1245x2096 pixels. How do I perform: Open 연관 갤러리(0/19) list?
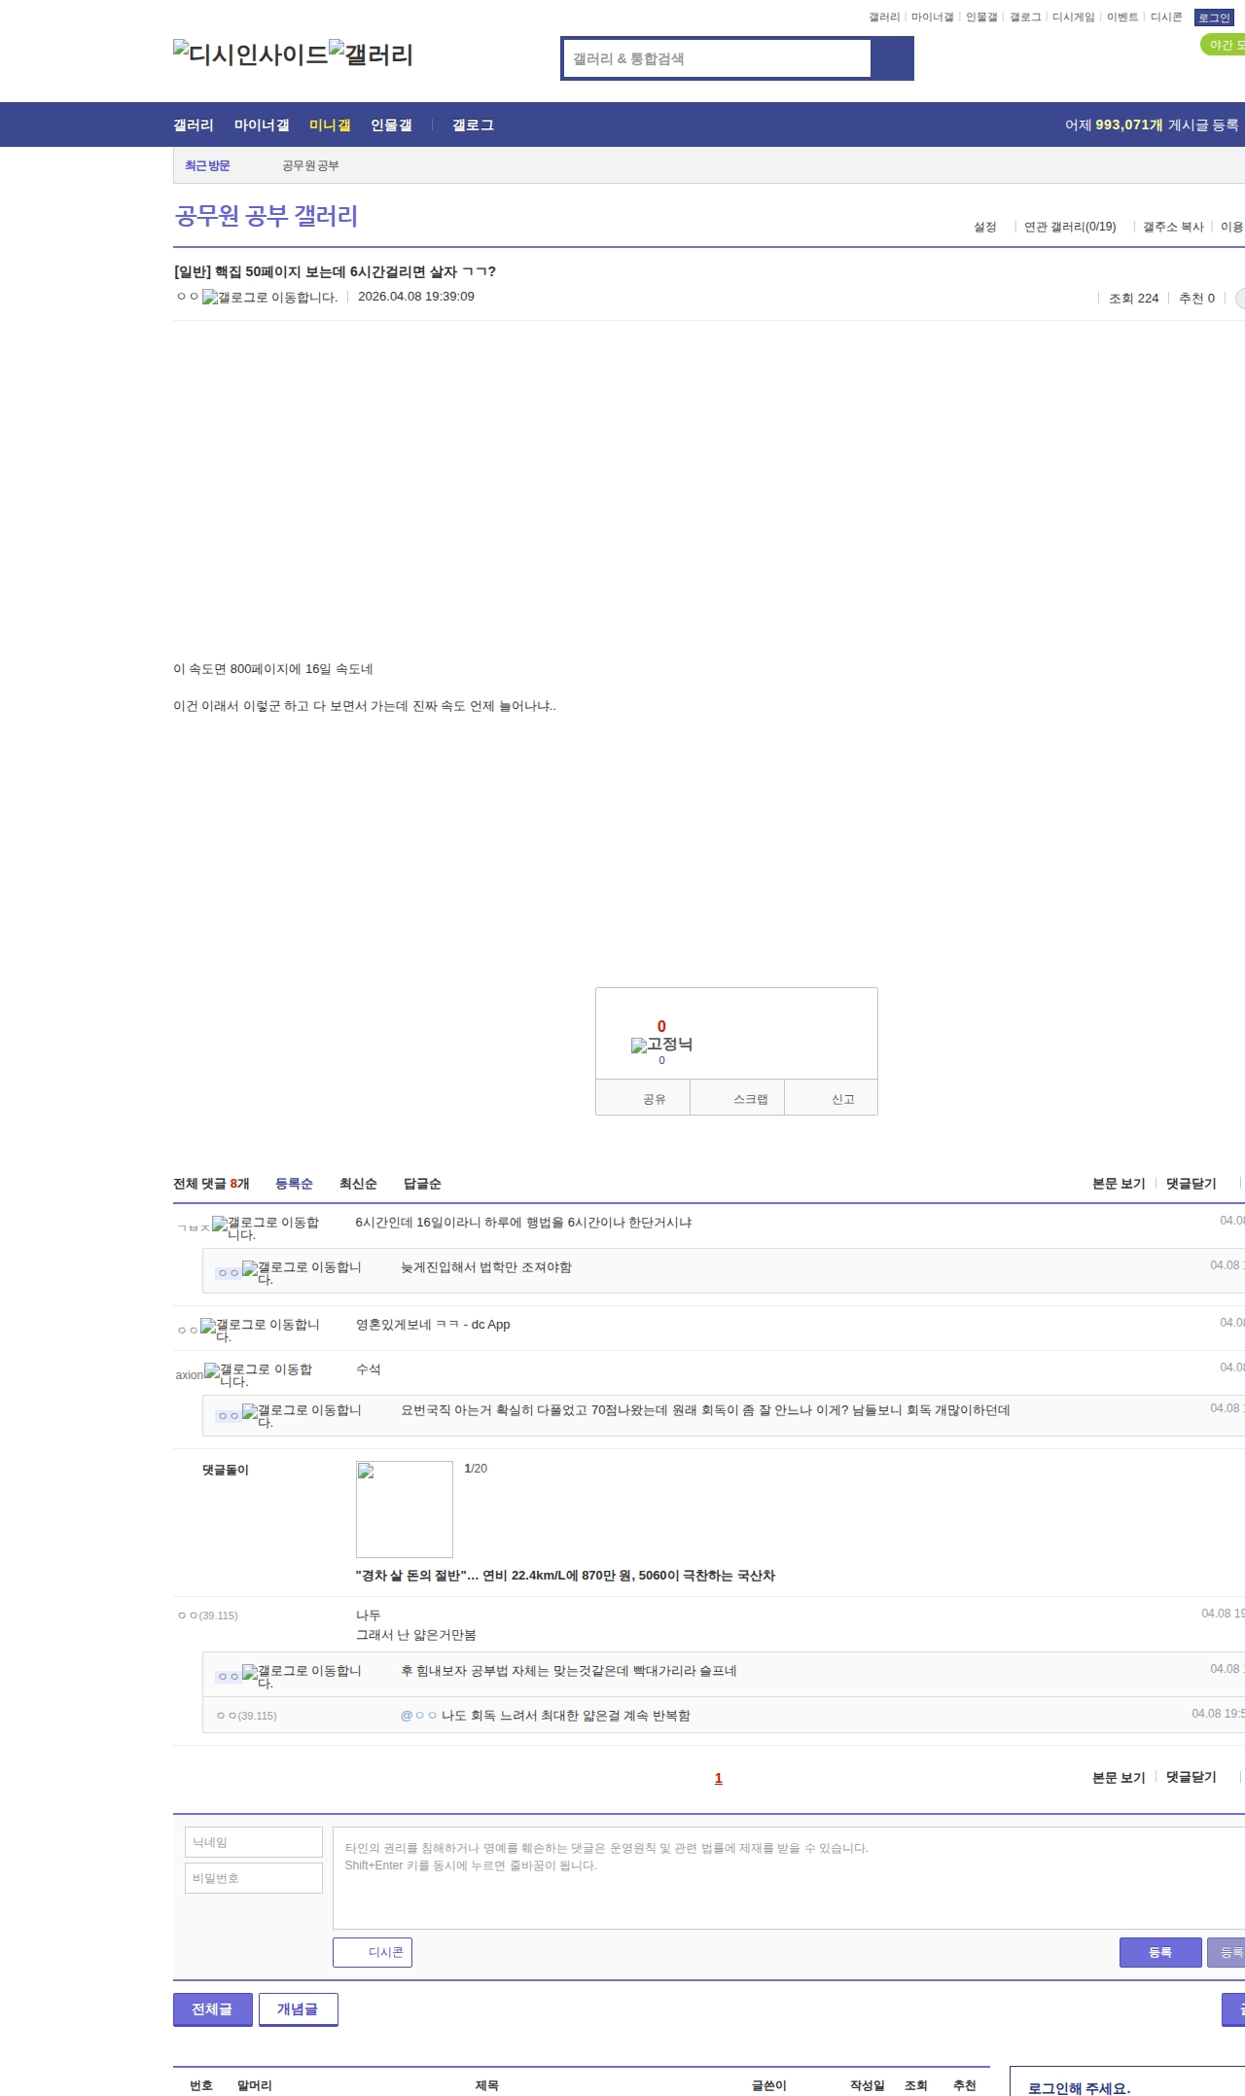(x=1070, y=228)
